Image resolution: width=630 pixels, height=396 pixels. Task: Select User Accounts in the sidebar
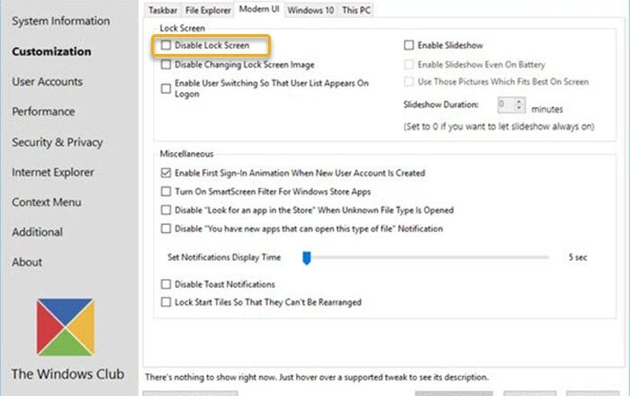pos(48,82)
